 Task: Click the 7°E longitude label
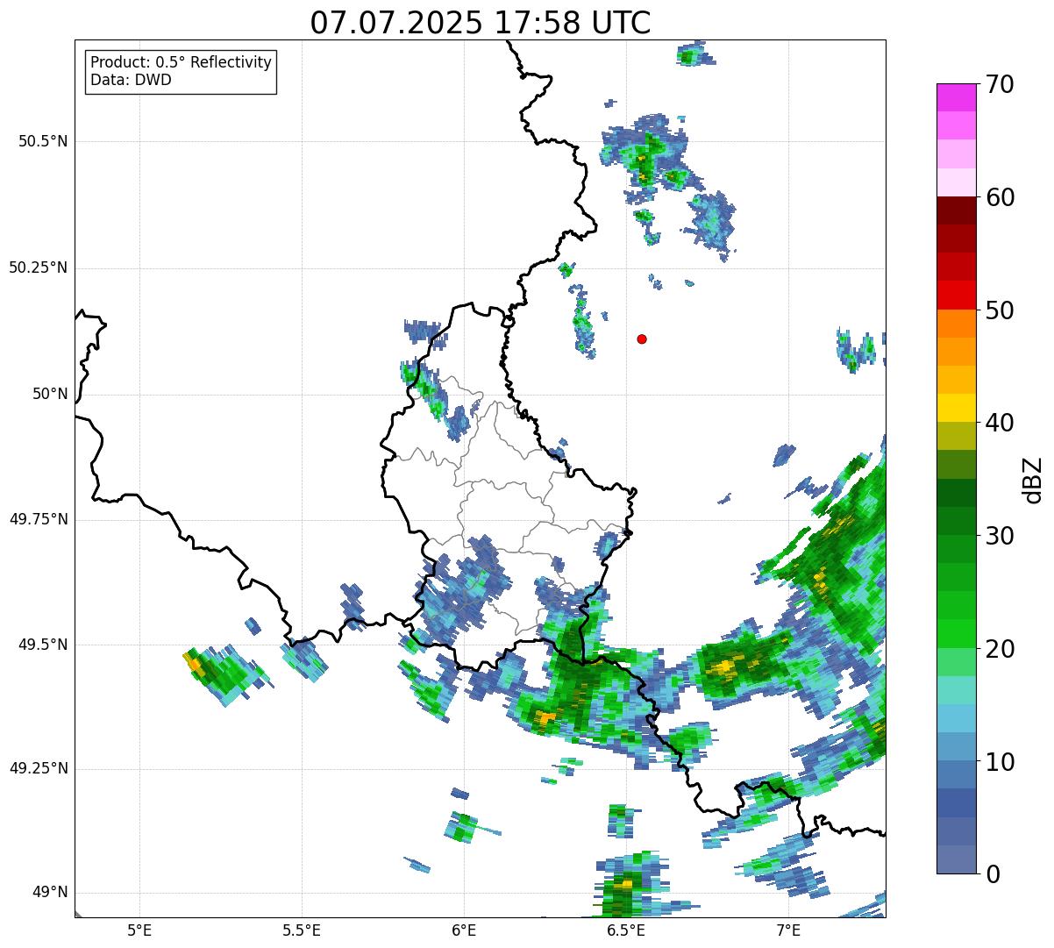[x=788, y=930]
